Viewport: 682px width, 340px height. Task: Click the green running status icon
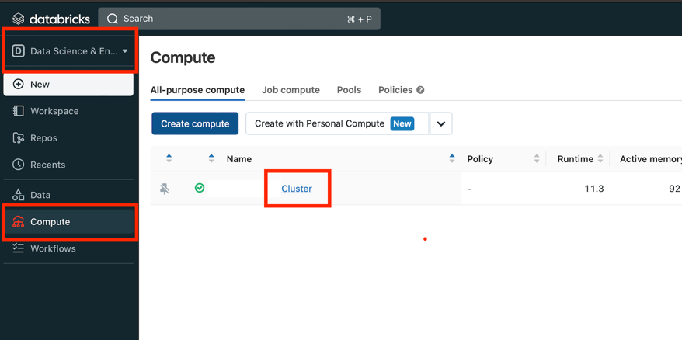pyautogui.click(x=200, y=188)
